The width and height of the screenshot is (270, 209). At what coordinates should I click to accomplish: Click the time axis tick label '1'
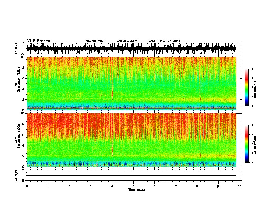coord(48,186)
